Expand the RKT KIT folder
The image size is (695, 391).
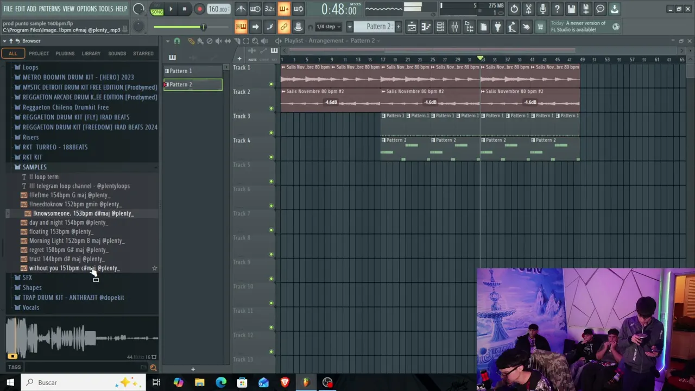point(32,157)
